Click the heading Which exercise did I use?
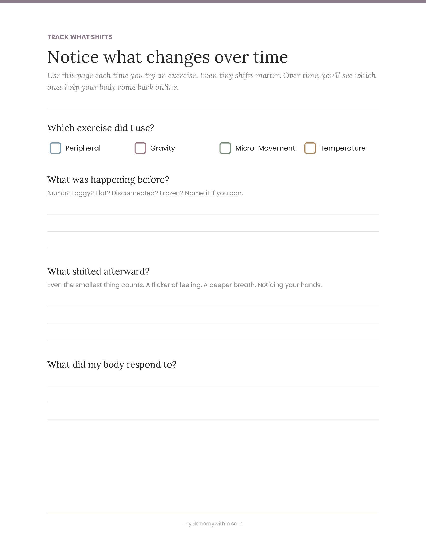The image size is (426, 552). pyautogui.click(x=101, y=128)
